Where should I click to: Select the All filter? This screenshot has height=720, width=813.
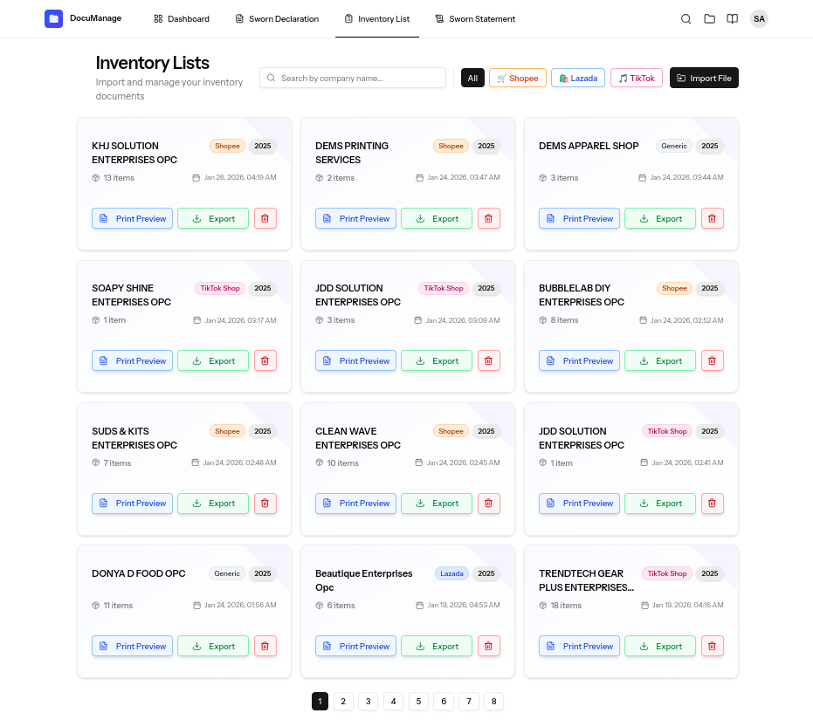(472, 79)
